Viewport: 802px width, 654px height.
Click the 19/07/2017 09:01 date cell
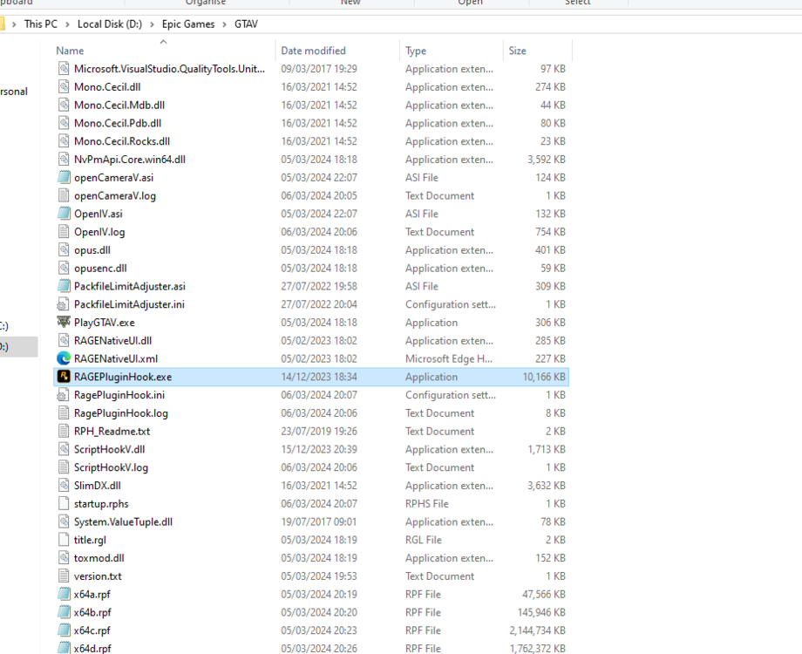tap(319, 522)
